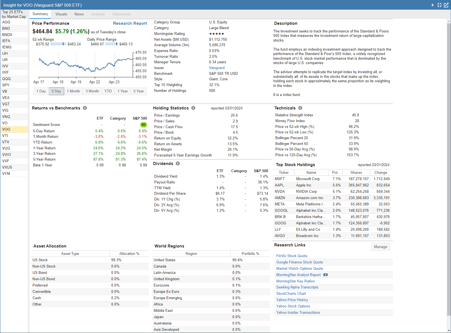Click the play arrow icon in title bar
Viewport: 451px width, 333px height.
433,5
